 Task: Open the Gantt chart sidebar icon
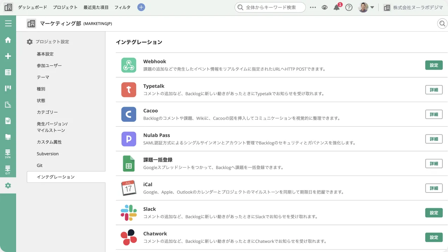(8, 104)
